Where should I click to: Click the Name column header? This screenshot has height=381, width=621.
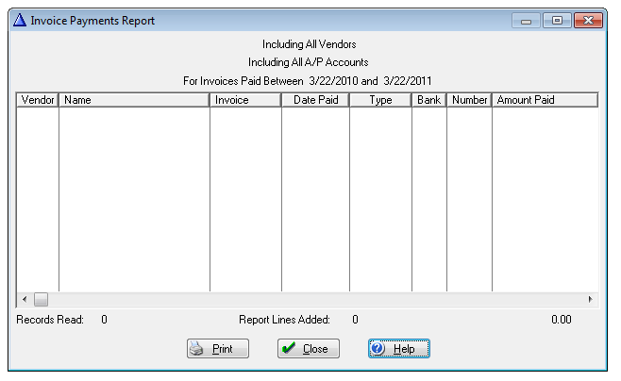click(134, 99)
